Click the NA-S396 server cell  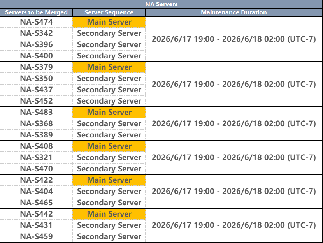(36, 45)
